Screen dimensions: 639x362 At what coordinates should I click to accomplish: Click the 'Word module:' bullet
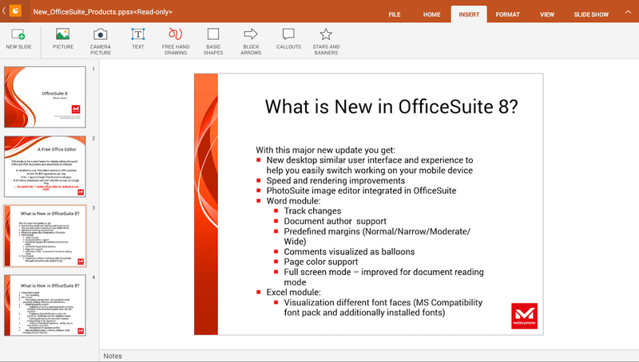point(293,200)
